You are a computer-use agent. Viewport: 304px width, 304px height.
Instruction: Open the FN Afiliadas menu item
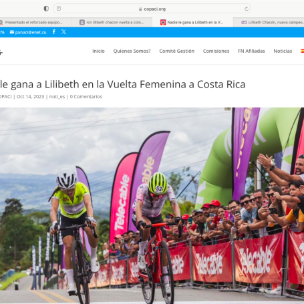pos(251,51)
